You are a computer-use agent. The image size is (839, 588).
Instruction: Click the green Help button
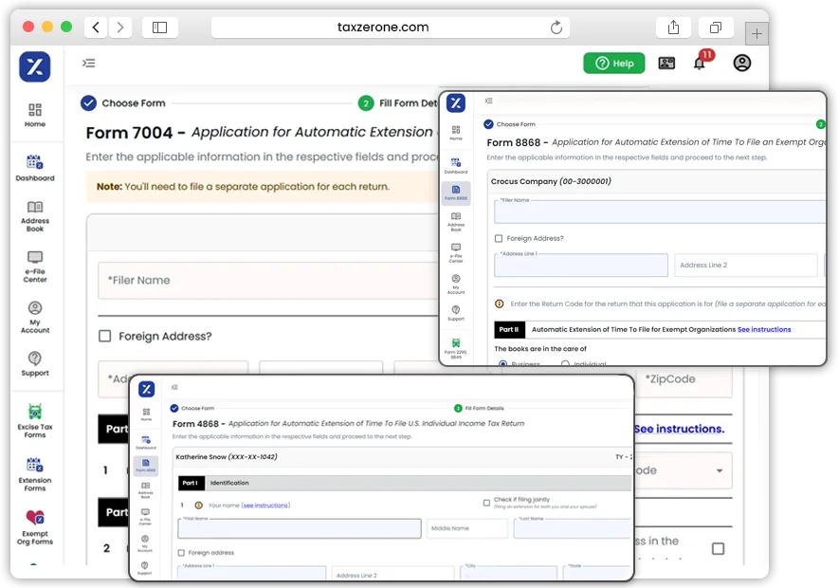pos(613,64)
